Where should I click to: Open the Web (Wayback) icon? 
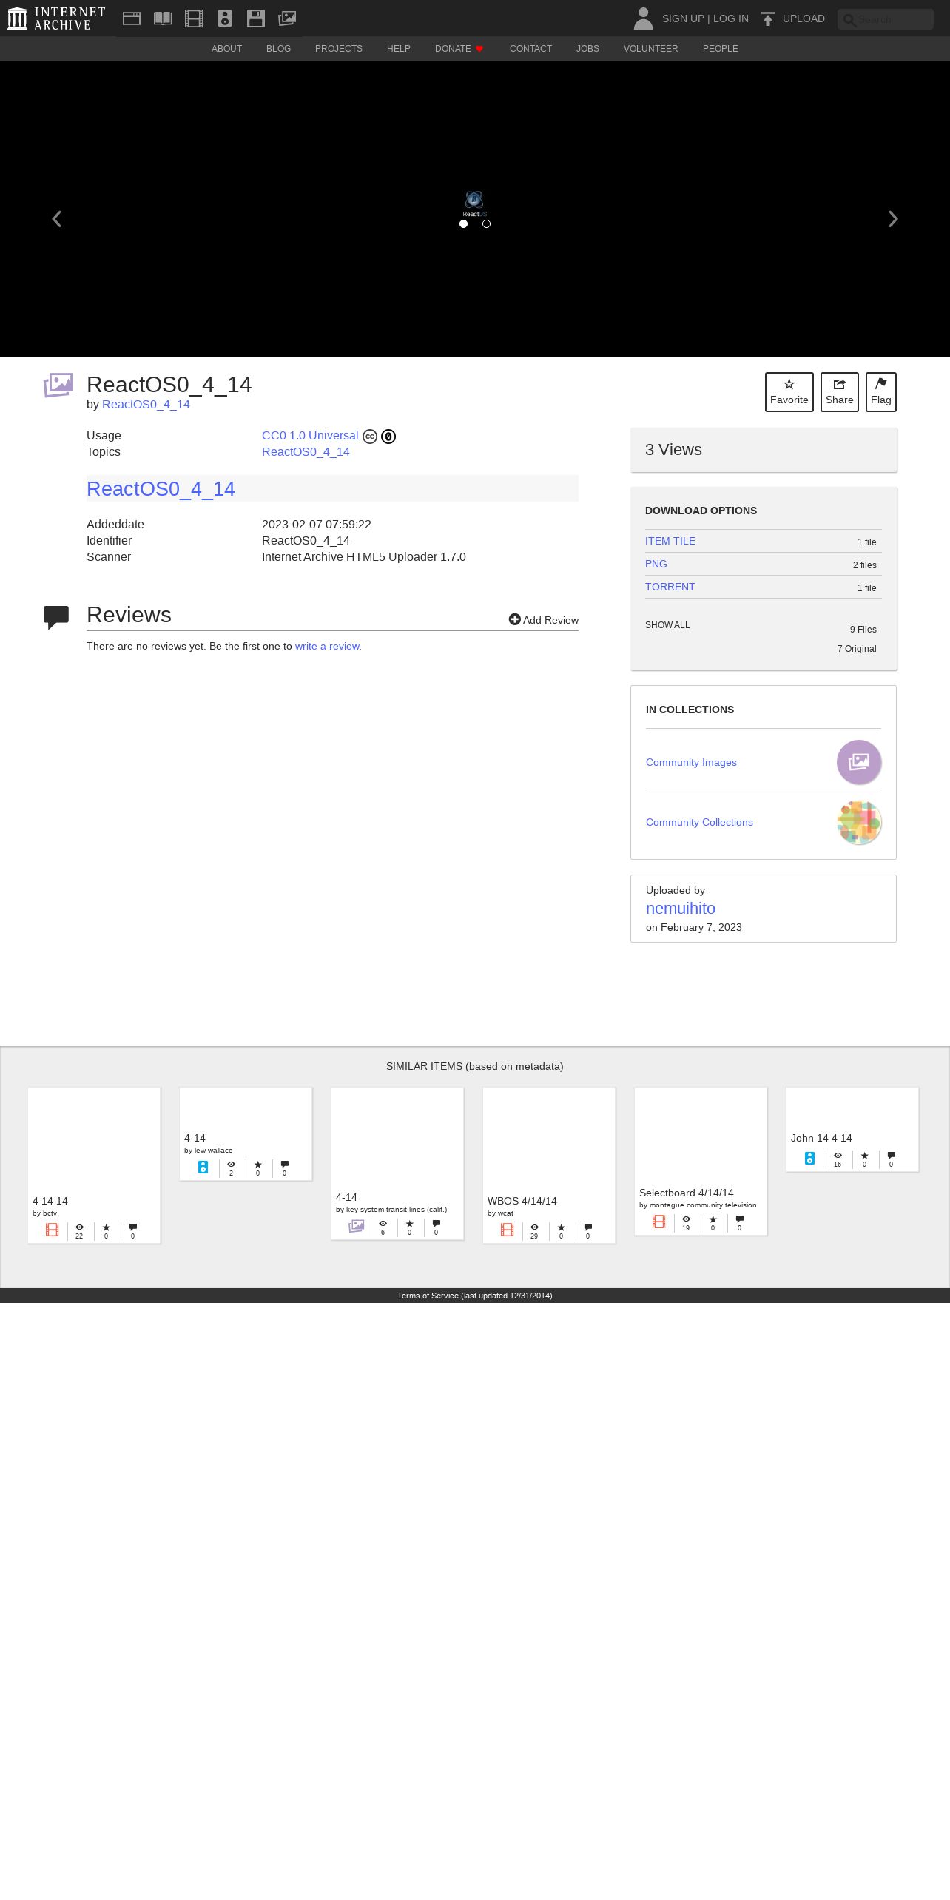[x=132, y=18]
